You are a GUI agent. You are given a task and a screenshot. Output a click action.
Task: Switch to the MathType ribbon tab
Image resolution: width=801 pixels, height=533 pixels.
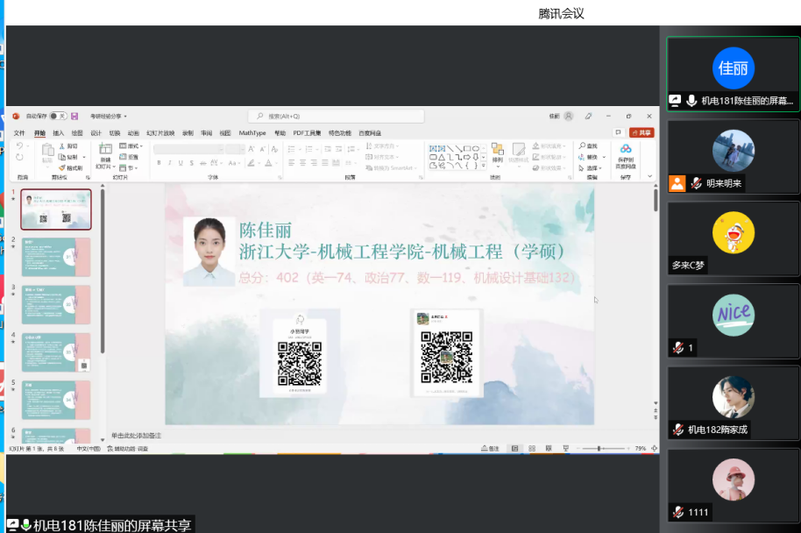252,133
